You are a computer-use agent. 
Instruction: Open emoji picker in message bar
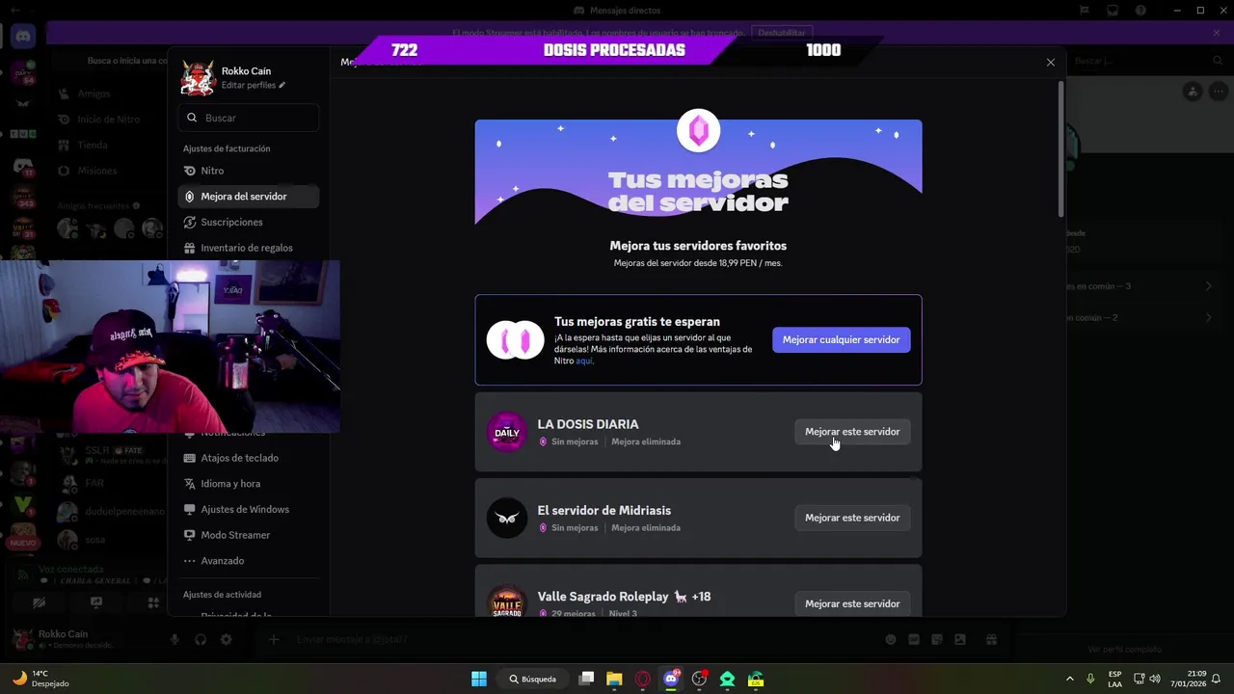[x=890, y=639]
